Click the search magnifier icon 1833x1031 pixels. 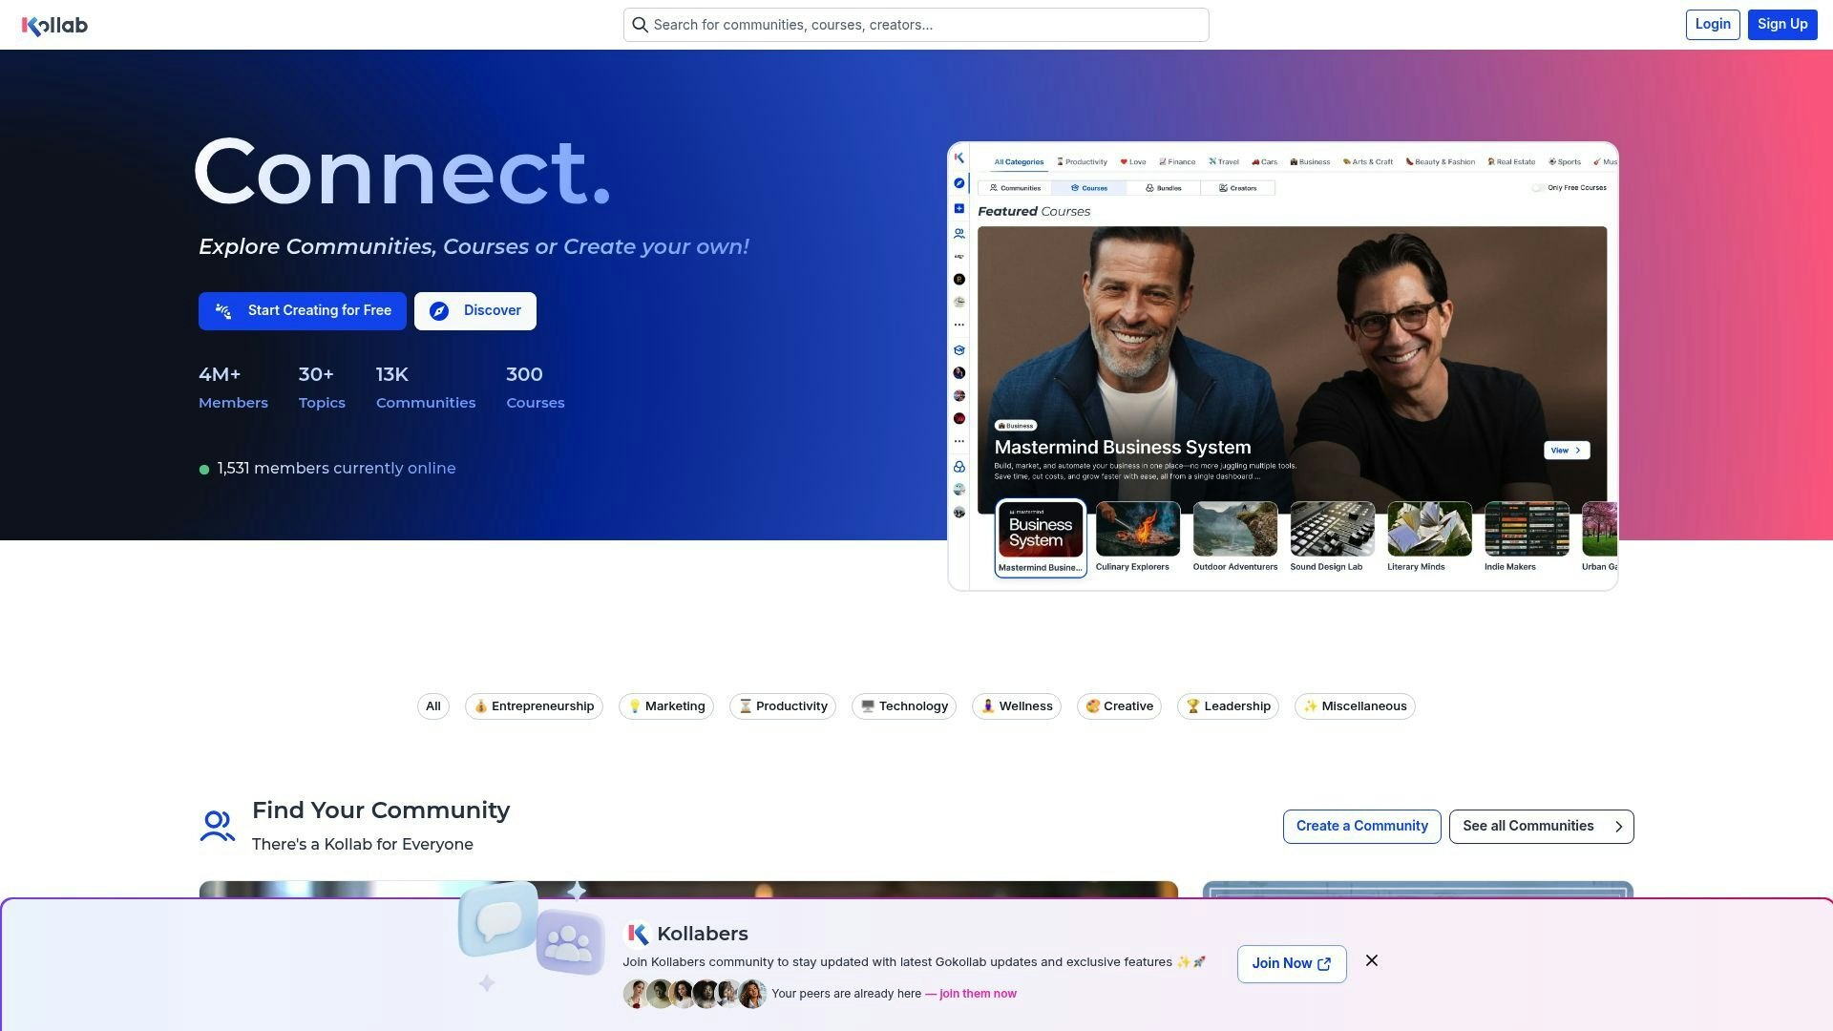[x=641, y=25]
